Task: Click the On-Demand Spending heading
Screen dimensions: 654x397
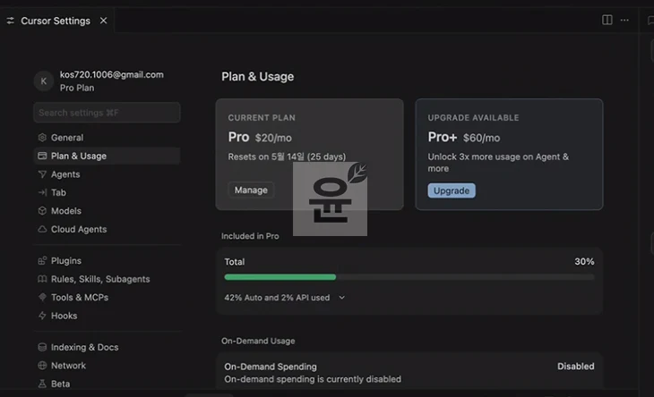Action: pos(271,367)
